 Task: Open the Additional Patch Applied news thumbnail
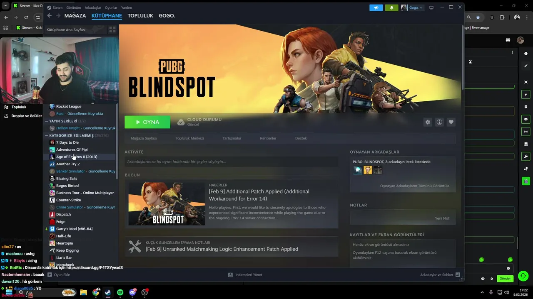coord(167,203)
